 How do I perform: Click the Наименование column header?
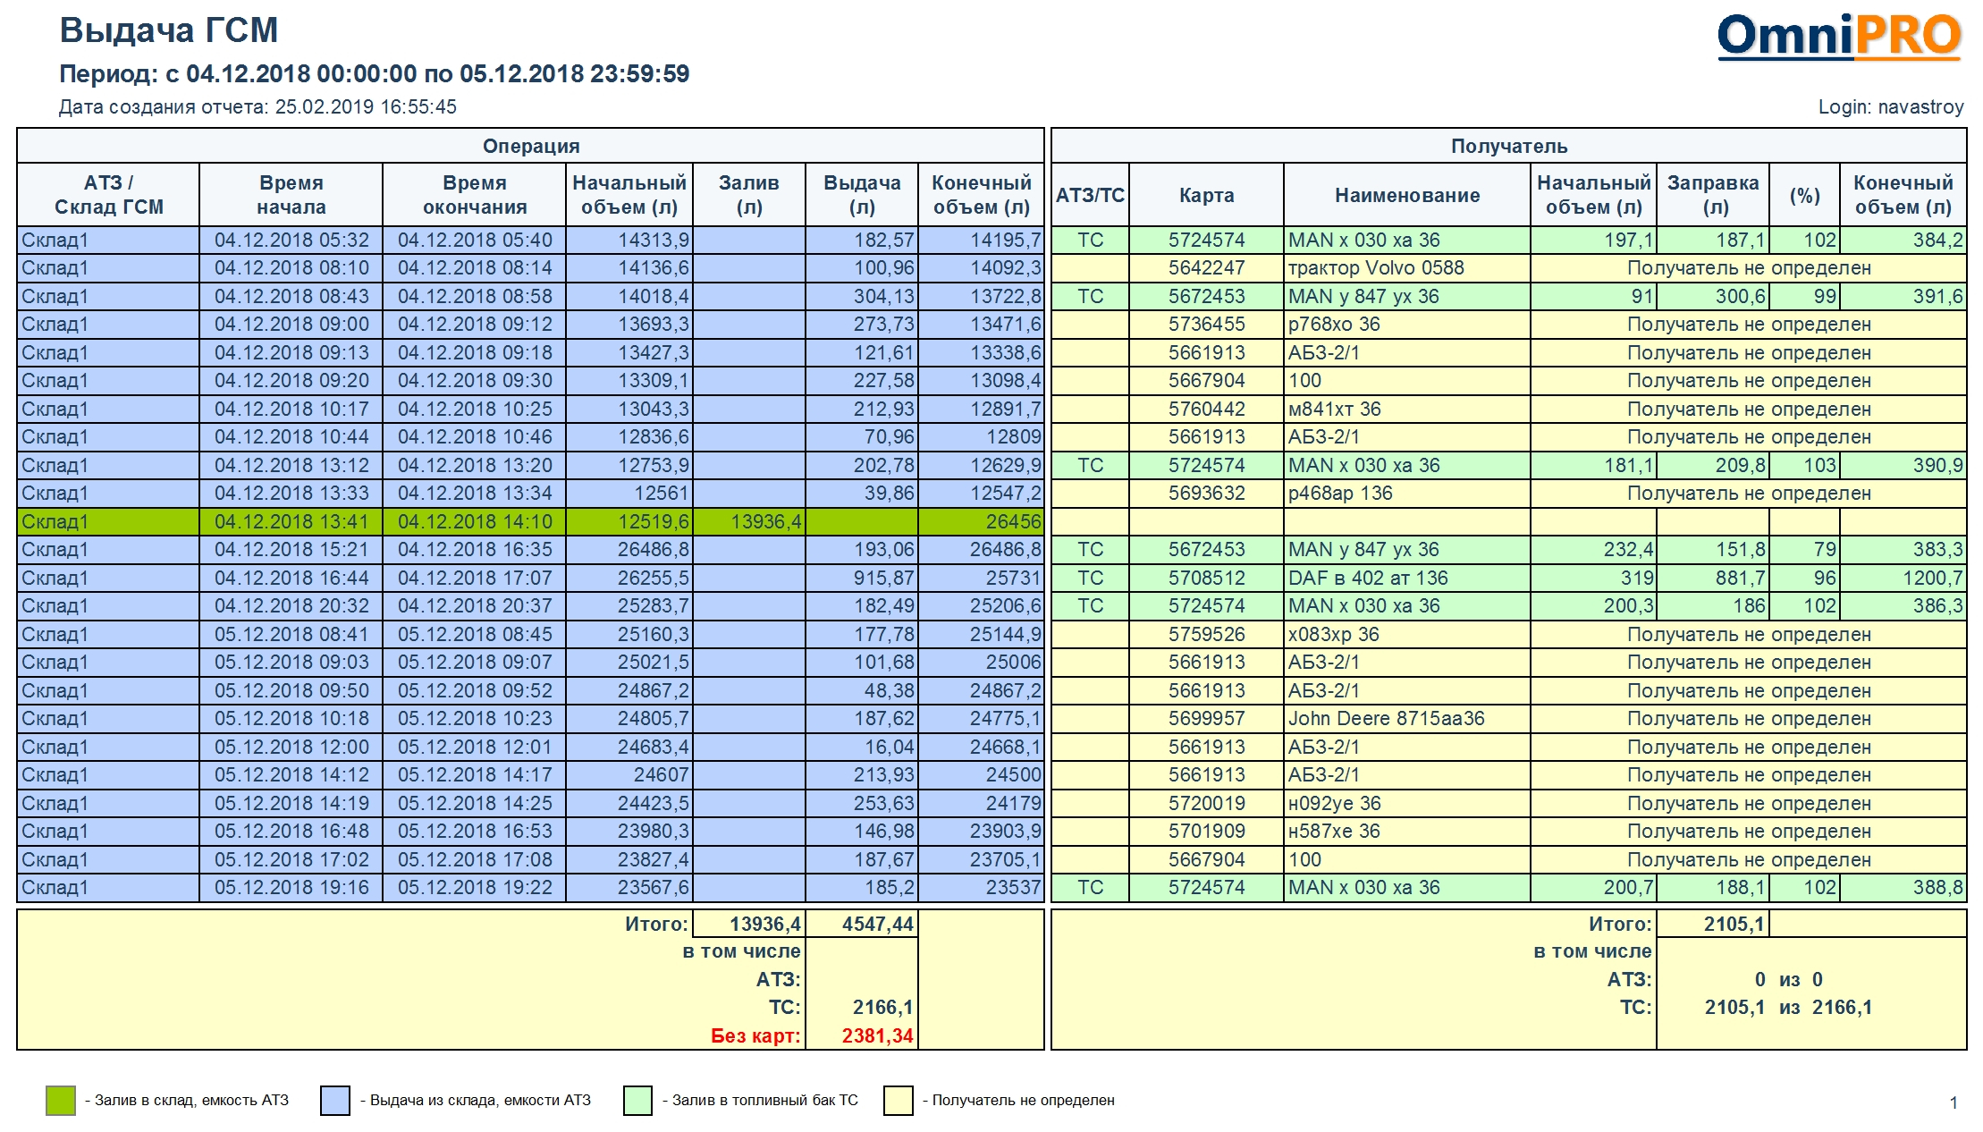pos(1407,195)
